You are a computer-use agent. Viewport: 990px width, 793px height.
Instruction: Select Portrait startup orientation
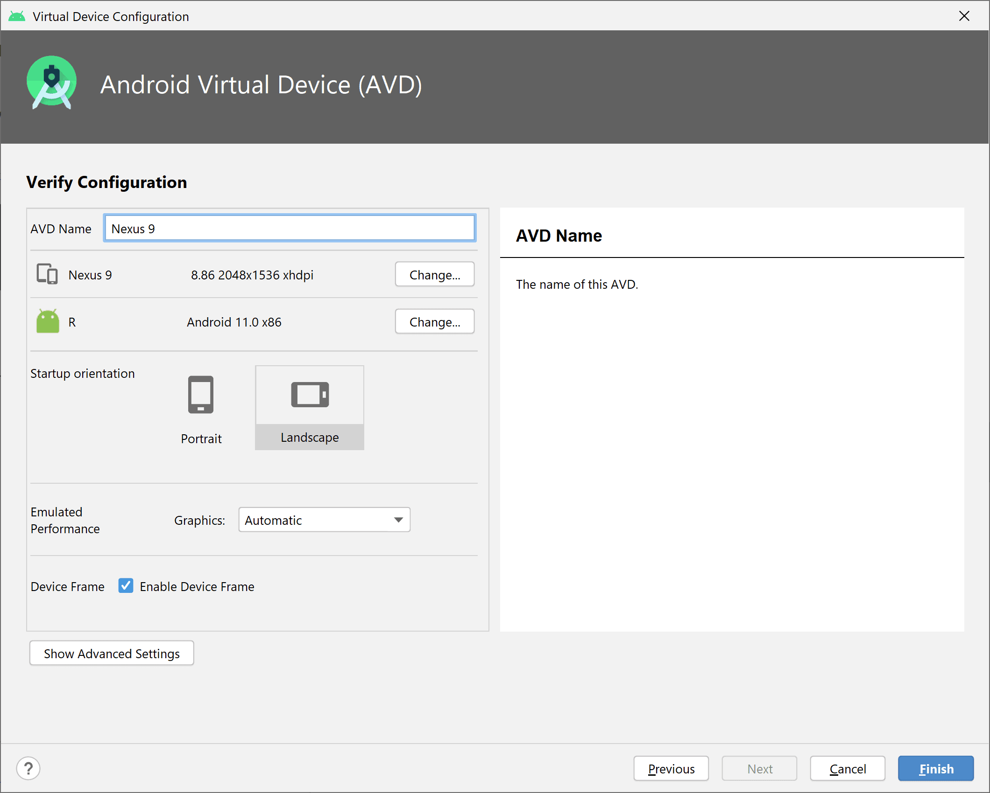click(x=201, y=409)
